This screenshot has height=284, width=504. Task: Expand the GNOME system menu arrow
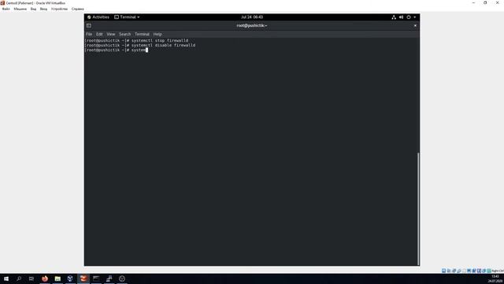415,17
